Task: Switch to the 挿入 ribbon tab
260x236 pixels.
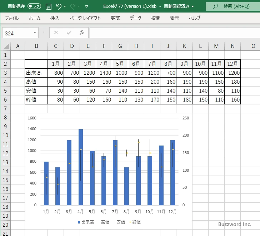Action: (x=55, y=18)
